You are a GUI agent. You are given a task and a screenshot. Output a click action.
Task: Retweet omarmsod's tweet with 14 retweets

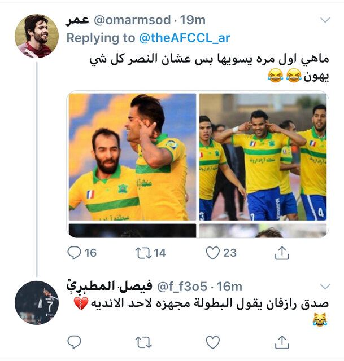pos(144,253)
